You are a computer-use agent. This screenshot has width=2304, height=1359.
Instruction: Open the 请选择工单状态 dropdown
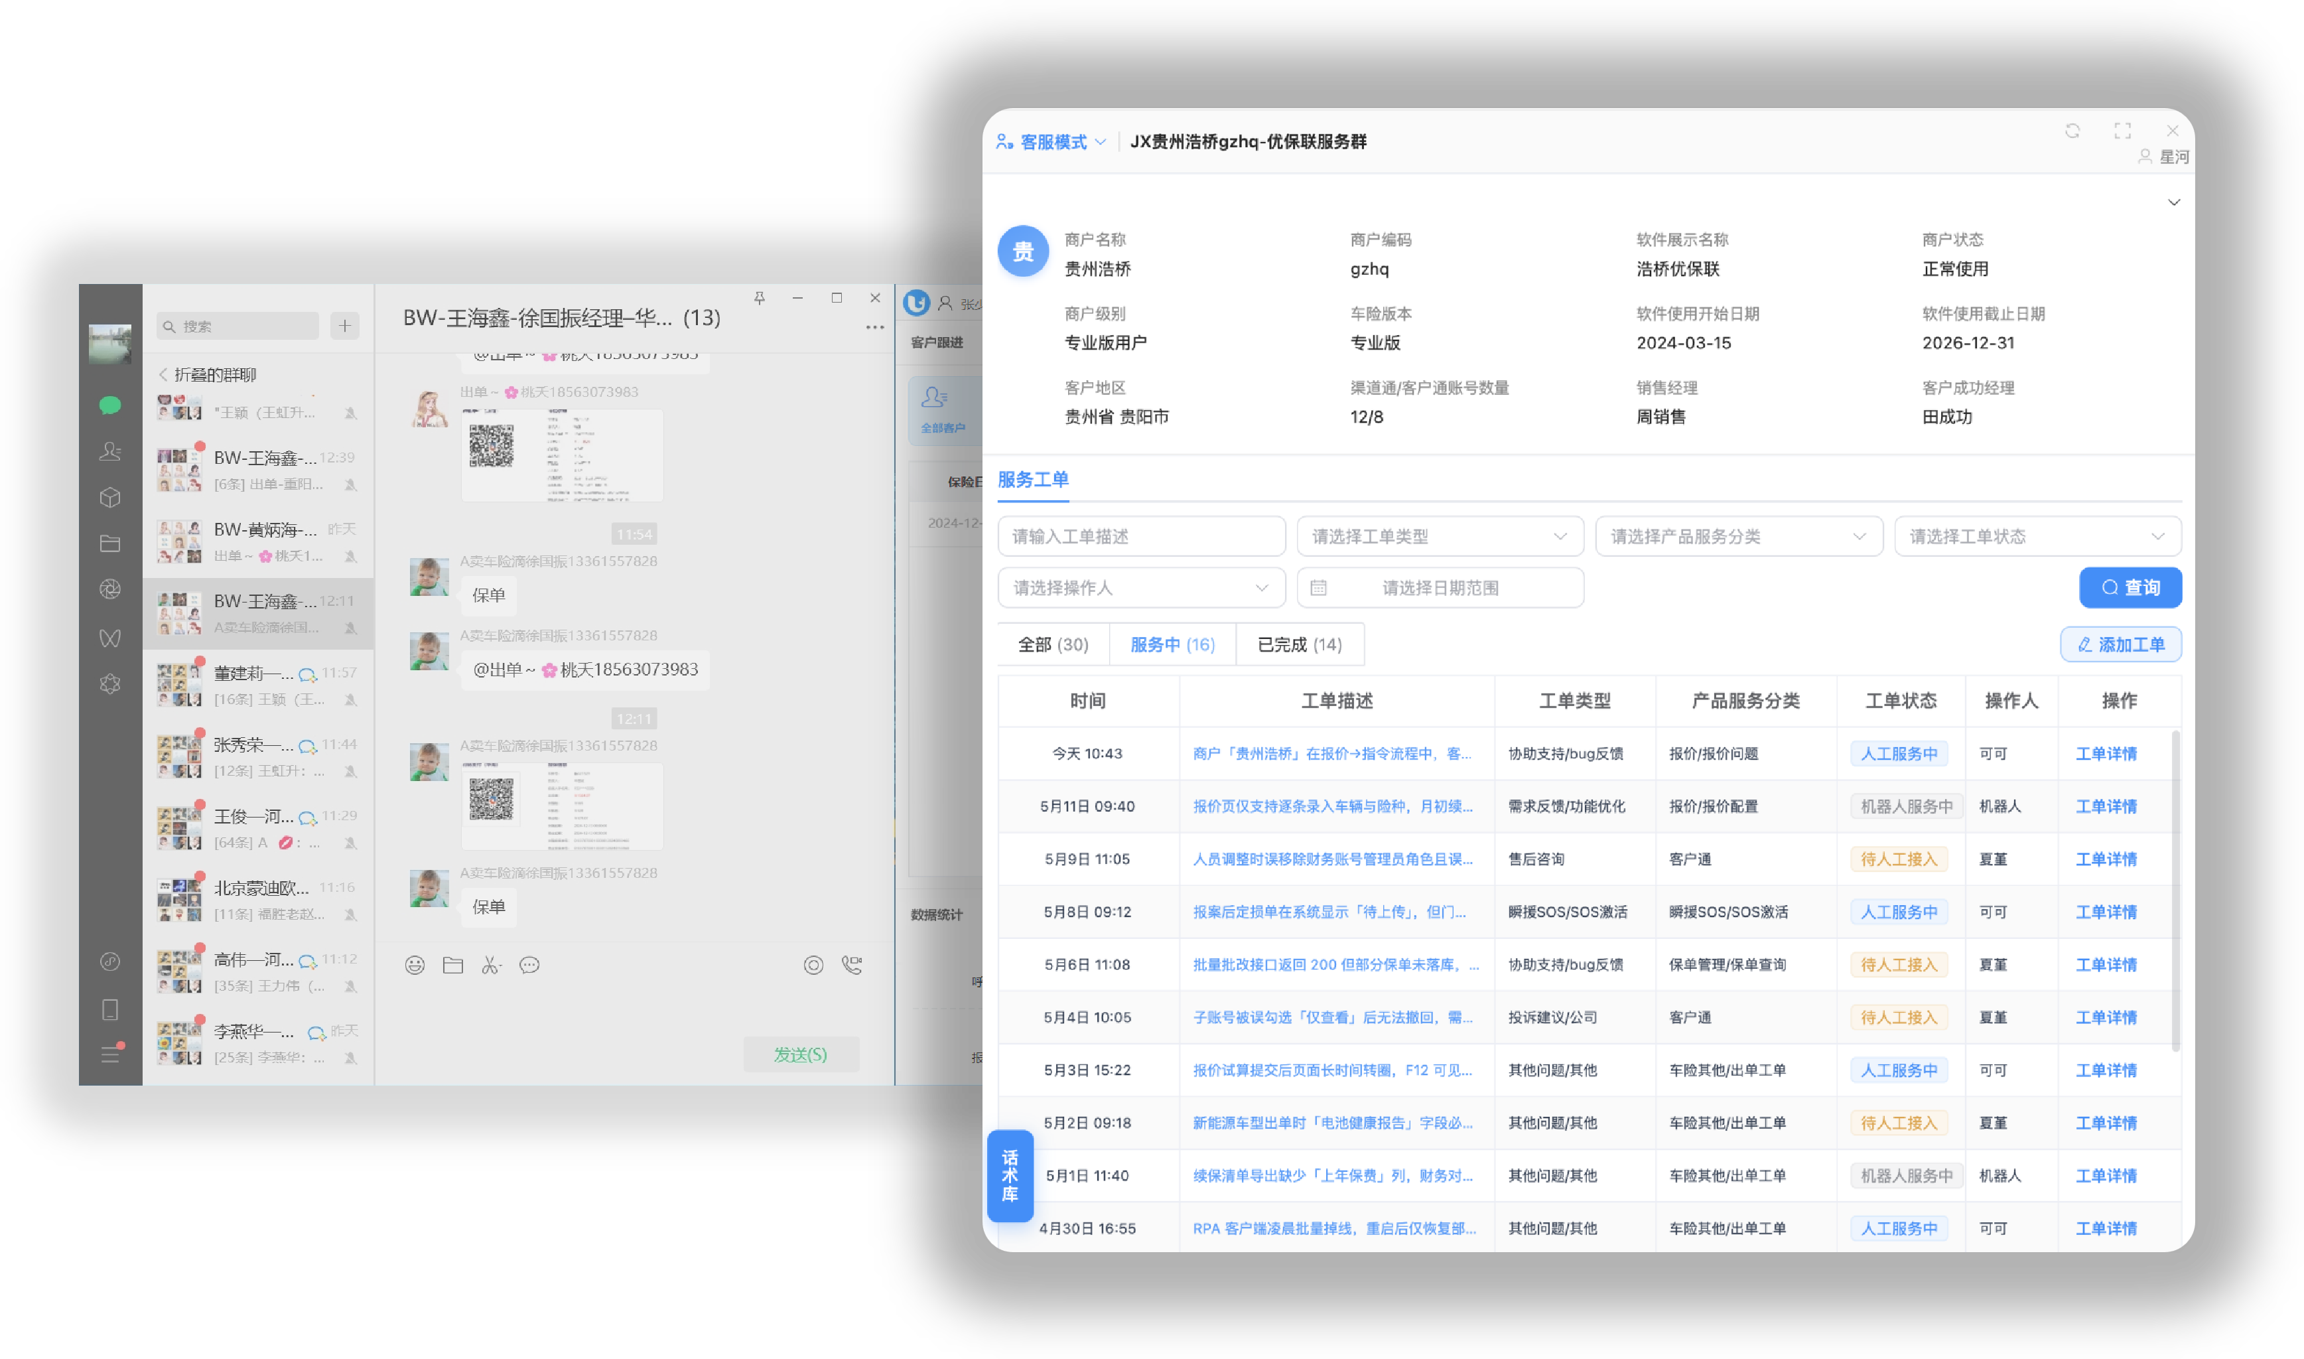2039,537
